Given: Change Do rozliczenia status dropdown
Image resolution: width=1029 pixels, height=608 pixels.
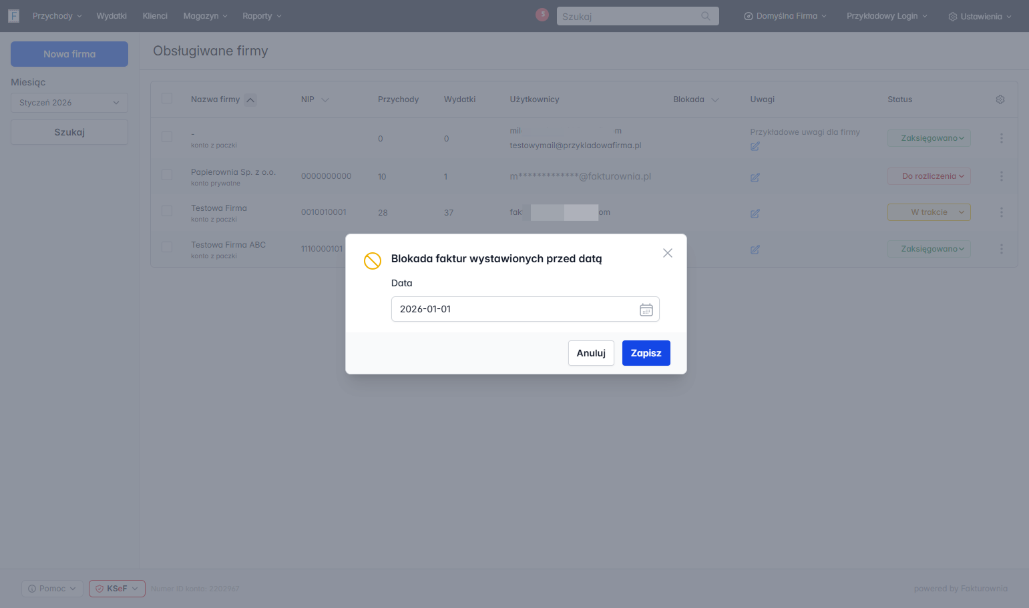Looking at the screenshot, I should click(x=929, y=176).
